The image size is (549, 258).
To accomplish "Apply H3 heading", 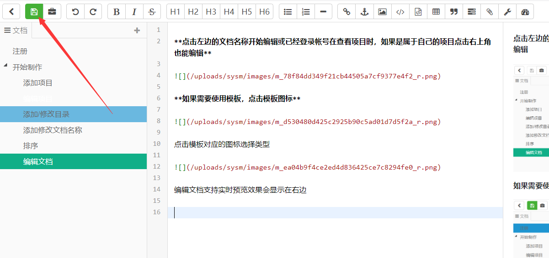I will [x=211, y=12].
